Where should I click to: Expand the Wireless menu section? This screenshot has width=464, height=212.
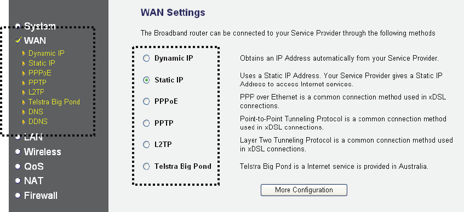tap(42, 152)
